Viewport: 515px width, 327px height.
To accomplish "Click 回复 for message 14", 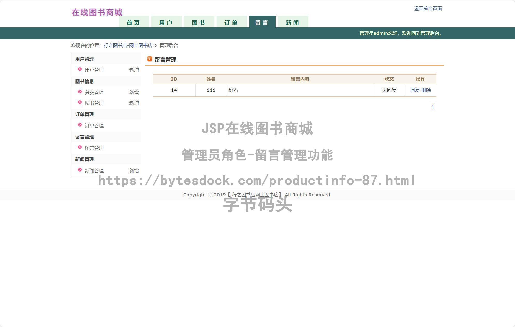I will (415, 90).
